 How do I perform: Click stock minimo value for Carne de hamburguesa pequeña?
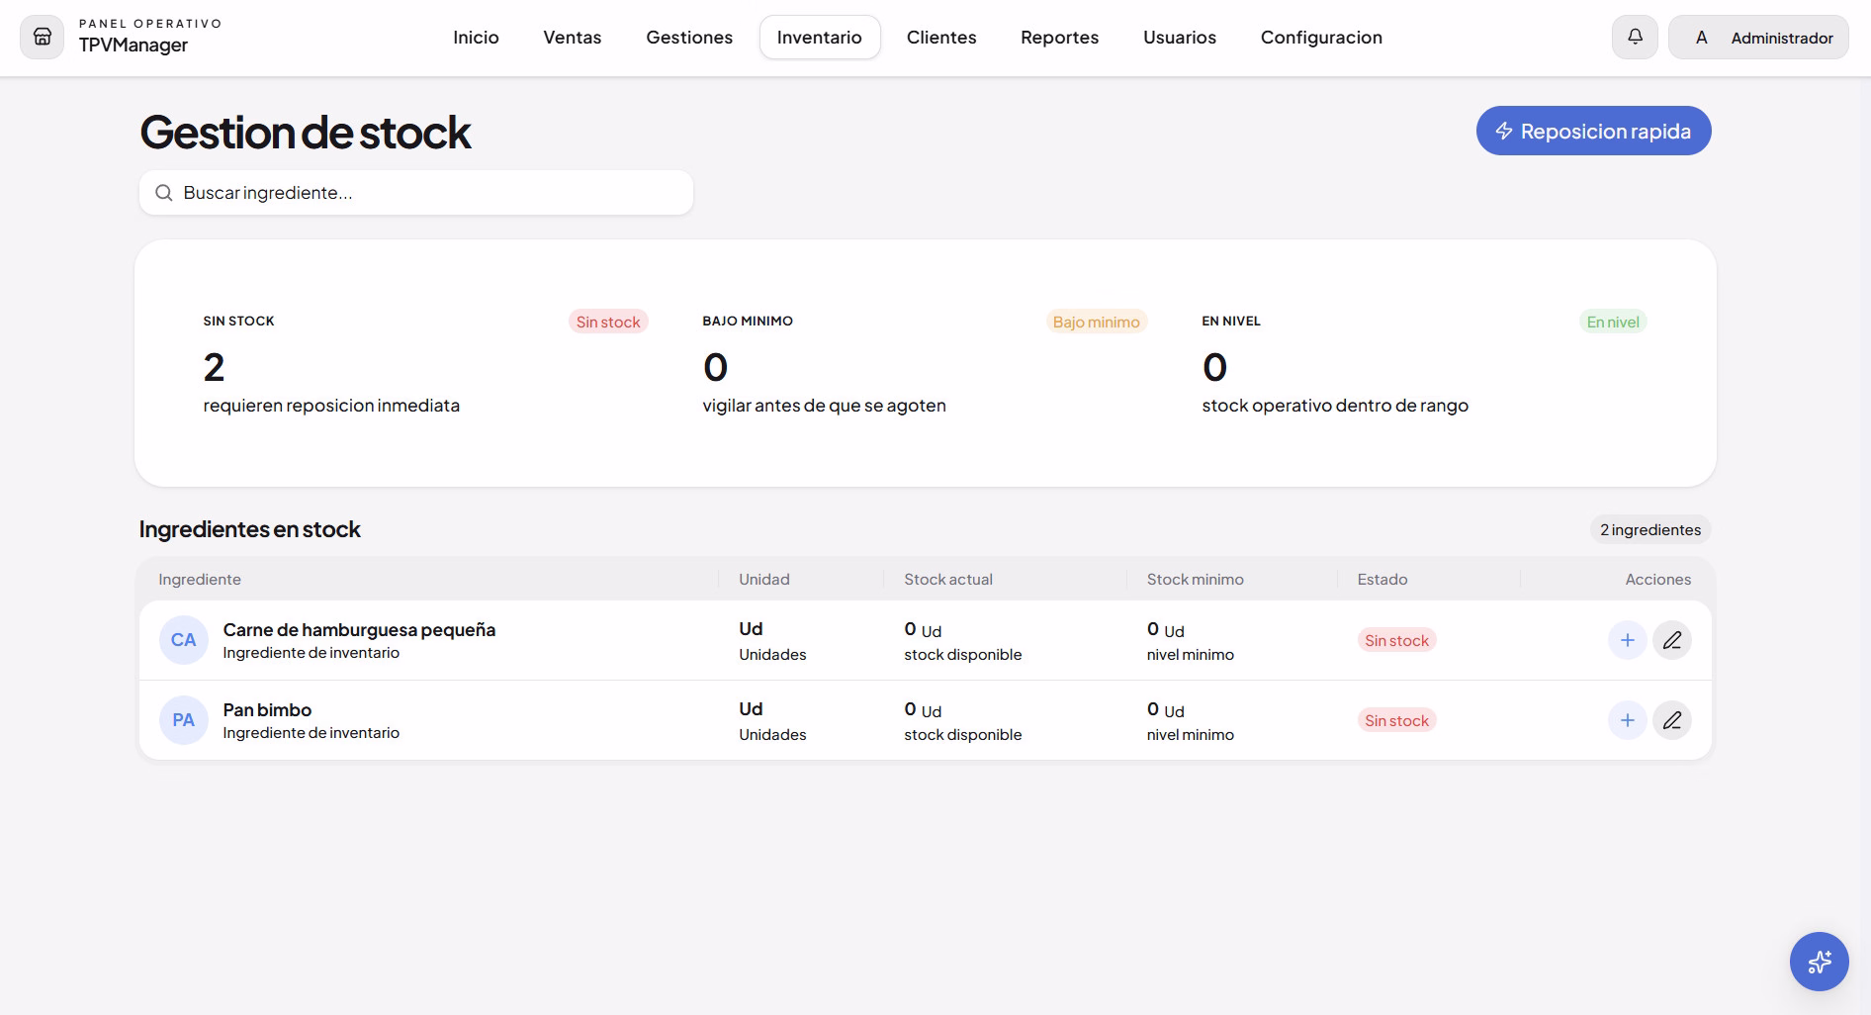click(1165, 629)
